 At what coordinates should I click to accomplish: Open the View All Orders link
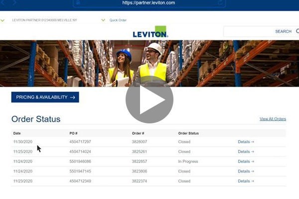273,119
